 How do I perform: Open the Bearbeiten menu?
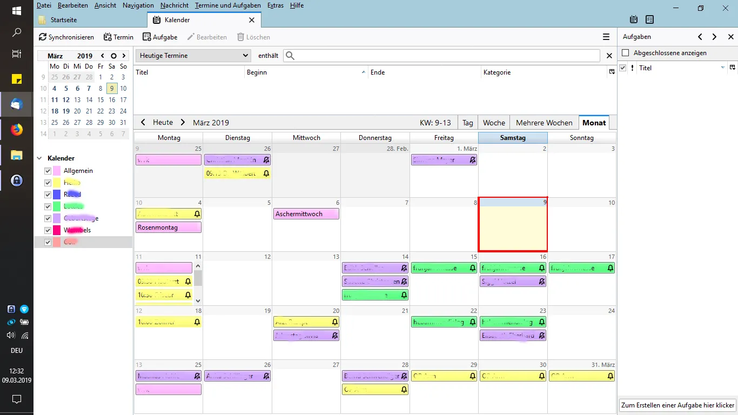pyautogui.click(x=73, y=5)
